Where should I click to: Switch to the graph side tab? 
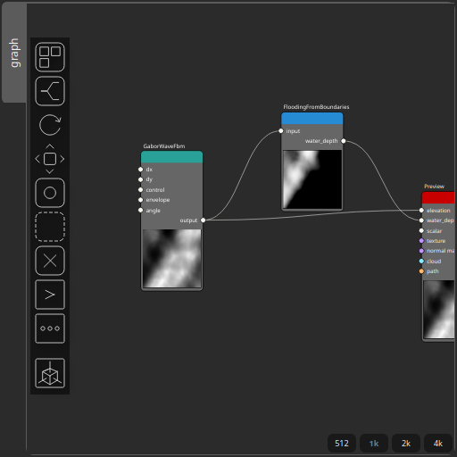click(x=14, y=53)
